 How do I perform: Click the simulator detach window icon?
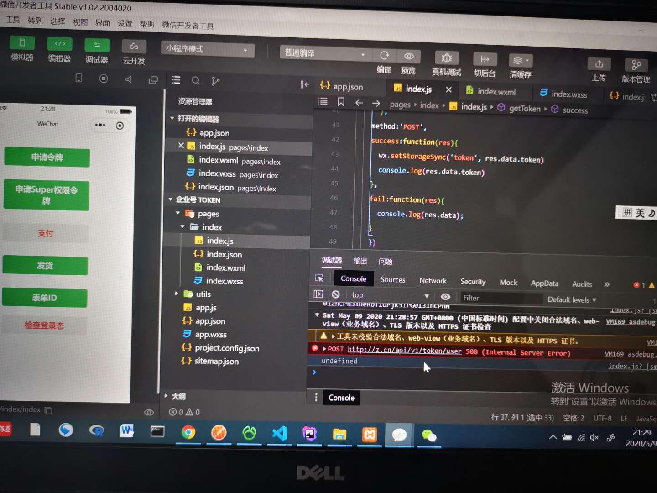pos(153,80)
